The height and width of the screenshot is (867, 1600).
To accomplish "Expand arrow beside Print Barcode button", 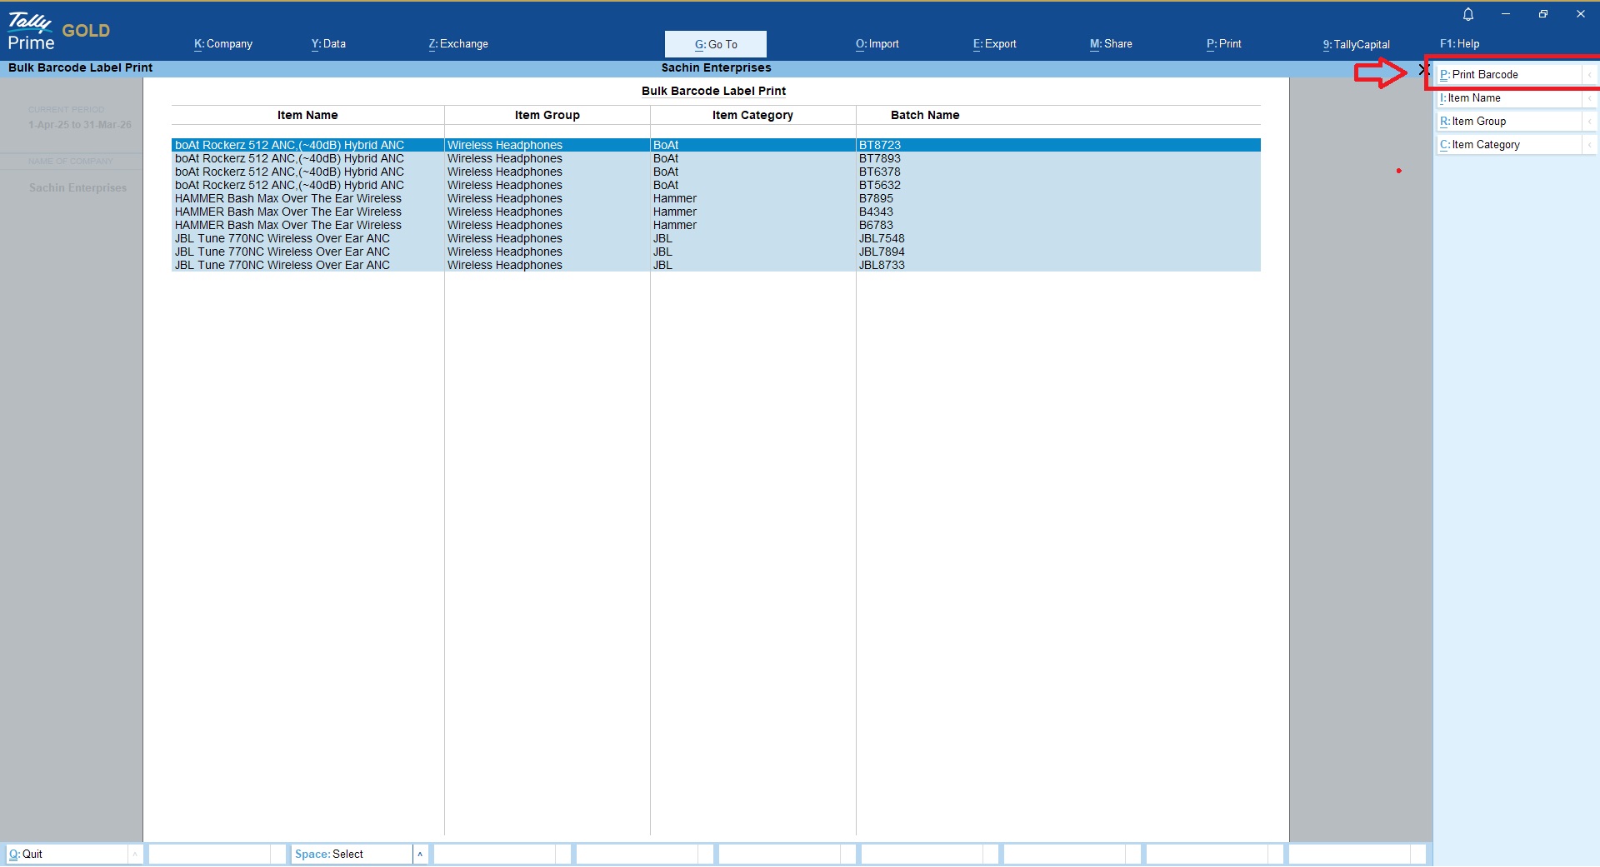I will click(1590, 75).
